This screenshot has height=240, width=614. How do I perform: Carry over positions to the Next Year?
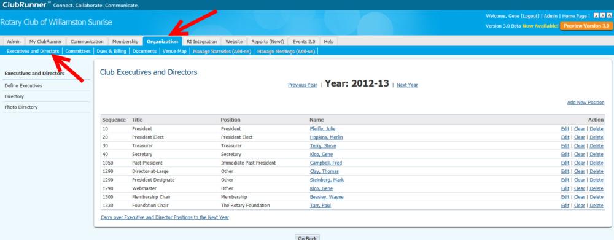(165, 217)
